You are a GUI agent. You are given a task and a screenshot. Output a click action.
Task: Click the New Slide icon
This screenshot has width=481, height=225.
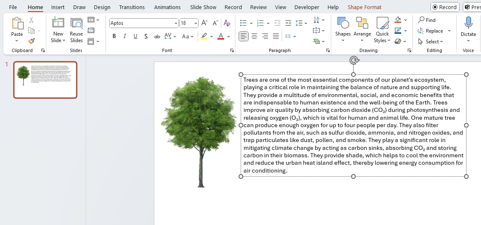[x=58, y=23]
